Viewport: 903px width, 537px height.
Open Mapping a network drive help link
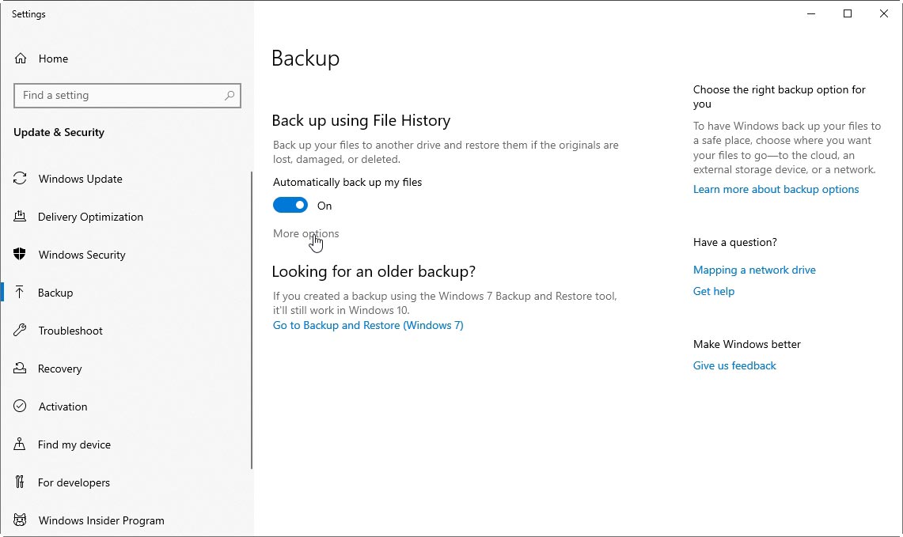[x=754, y=270]
